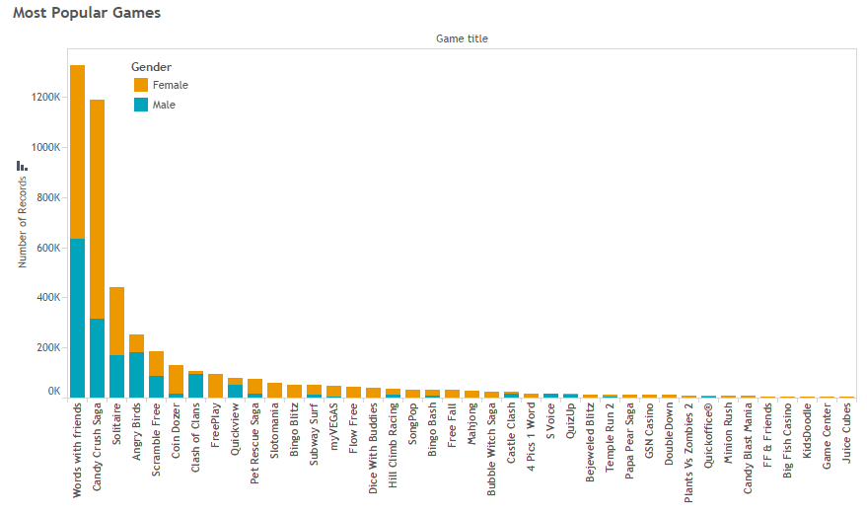The height and width of the screenshot is (513, 867).
Task: Click the Bingo Bash axis label
Action: coord(432,429)
